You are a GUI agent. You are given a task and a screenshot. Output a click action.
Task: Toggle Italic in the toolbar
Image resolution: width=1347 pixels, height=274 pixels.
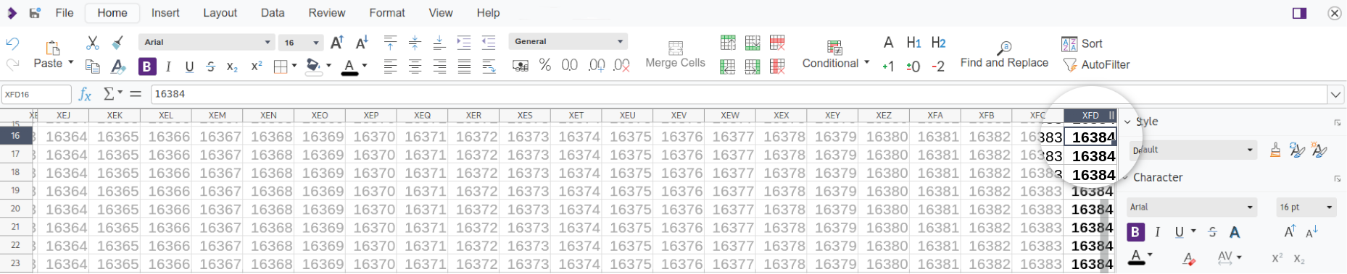(x=168, y=67)
